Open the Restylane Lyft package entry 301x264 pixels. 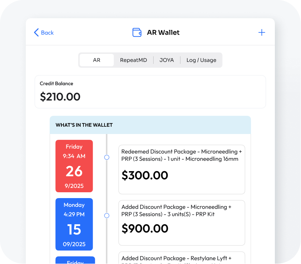pyautogui.click(x=182, y=258)
